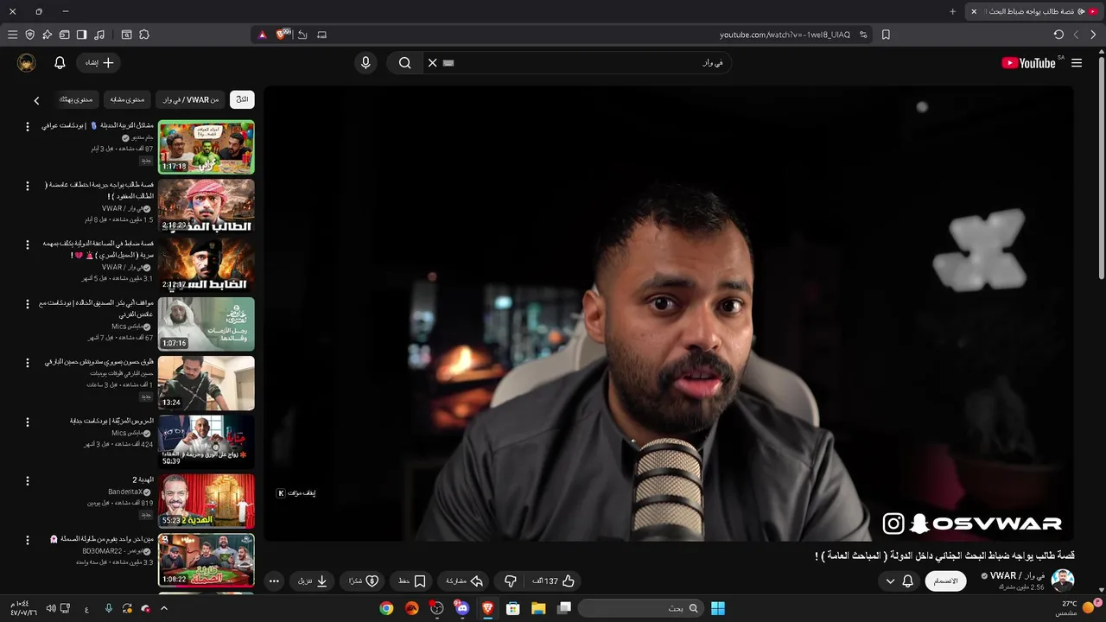Screen dimensions: 1106x622
Task: Open the 'الهدية 2' video title
Action: pyautogui.click(x=143, y=479)
